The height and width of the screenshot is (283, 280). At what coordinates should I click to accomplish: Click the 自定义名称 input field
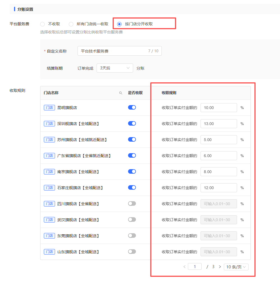(x=112, y=51)
